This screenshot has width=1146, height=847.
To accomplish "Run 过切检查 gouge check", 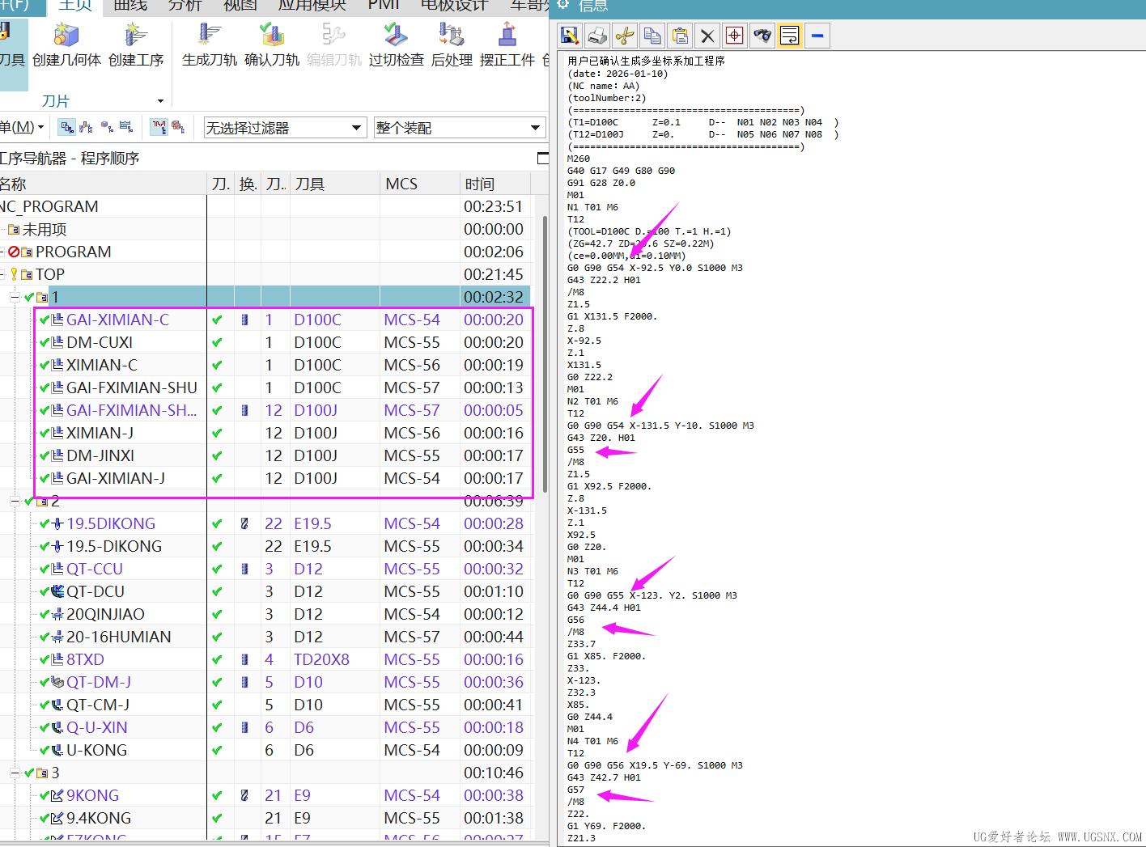I will 396,44.
